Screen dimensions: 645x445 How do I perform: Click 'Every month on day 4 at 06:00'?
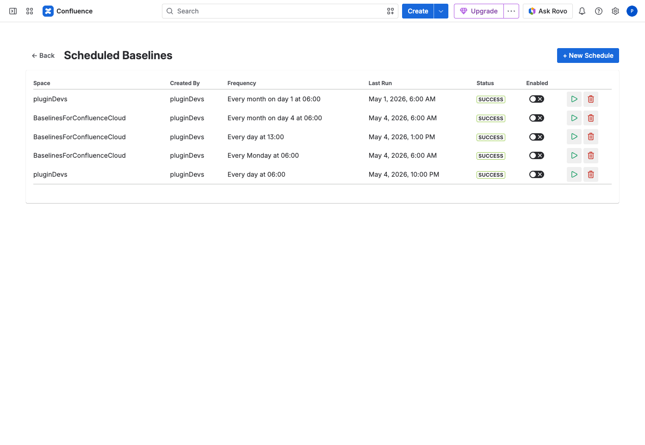(x=275, y=118)
